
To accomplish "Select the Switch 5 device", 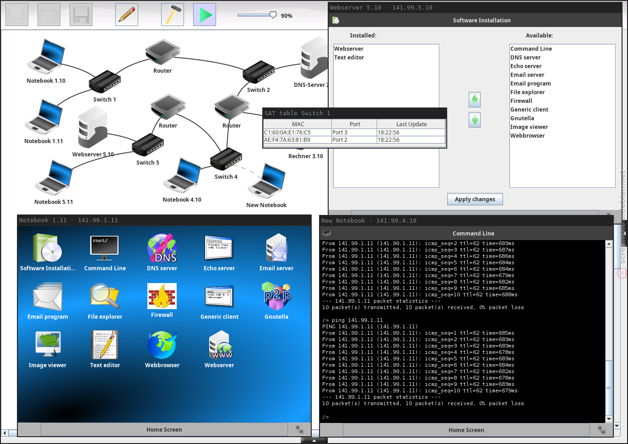I will tap(148, 145).
